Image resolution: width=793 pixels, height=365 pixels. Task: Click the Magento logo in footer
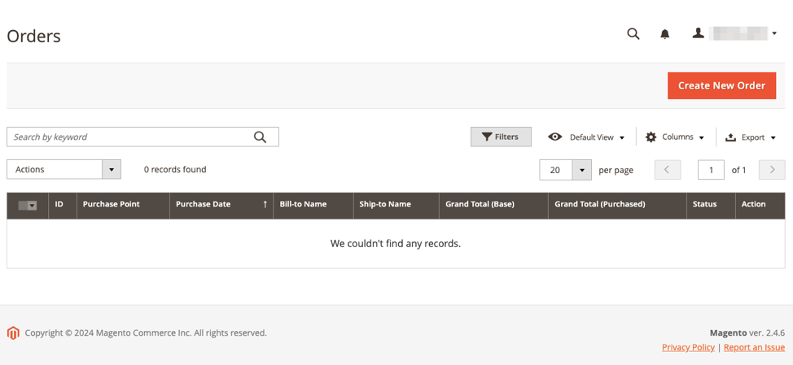tap(13, 332)
